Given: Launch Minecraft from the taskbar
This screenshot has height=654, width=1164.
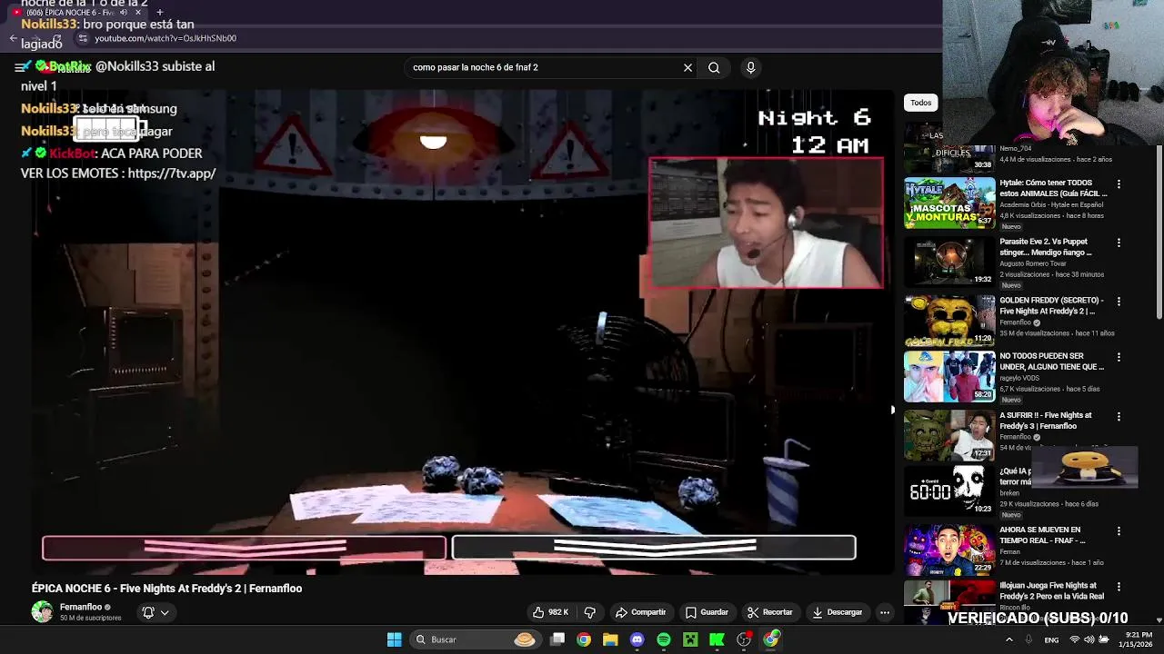Looking at the screenshot, I should (x=690, y=639).
